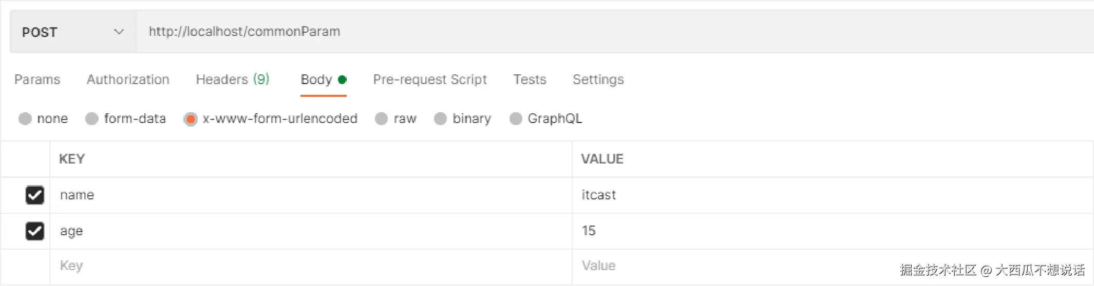Toggle the age row checkbox

pos(35,231)
